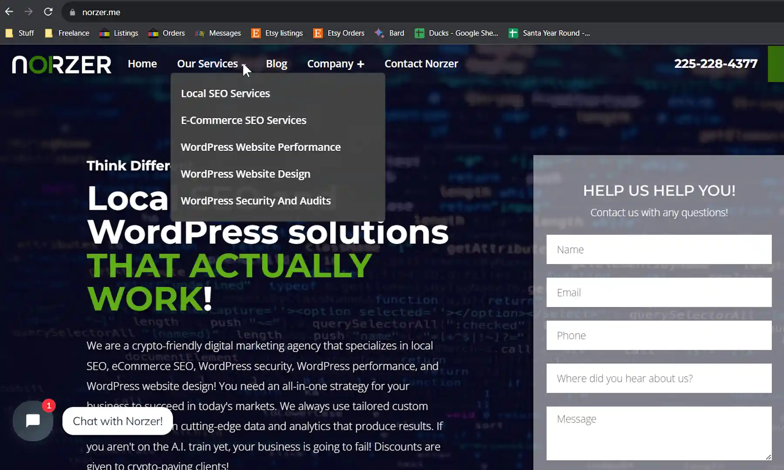
Task: Select E-Commerce SEO Services from dropdown
Action: [x=243, y=120]
